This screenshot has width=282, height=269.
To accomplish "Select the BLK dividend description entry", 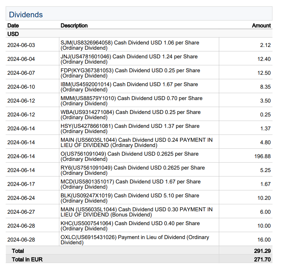I will (x=130, y=198).
